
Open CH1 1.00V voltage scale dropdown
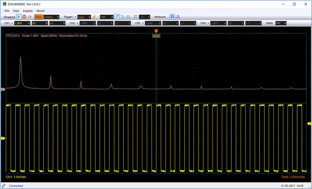(22, 23)
